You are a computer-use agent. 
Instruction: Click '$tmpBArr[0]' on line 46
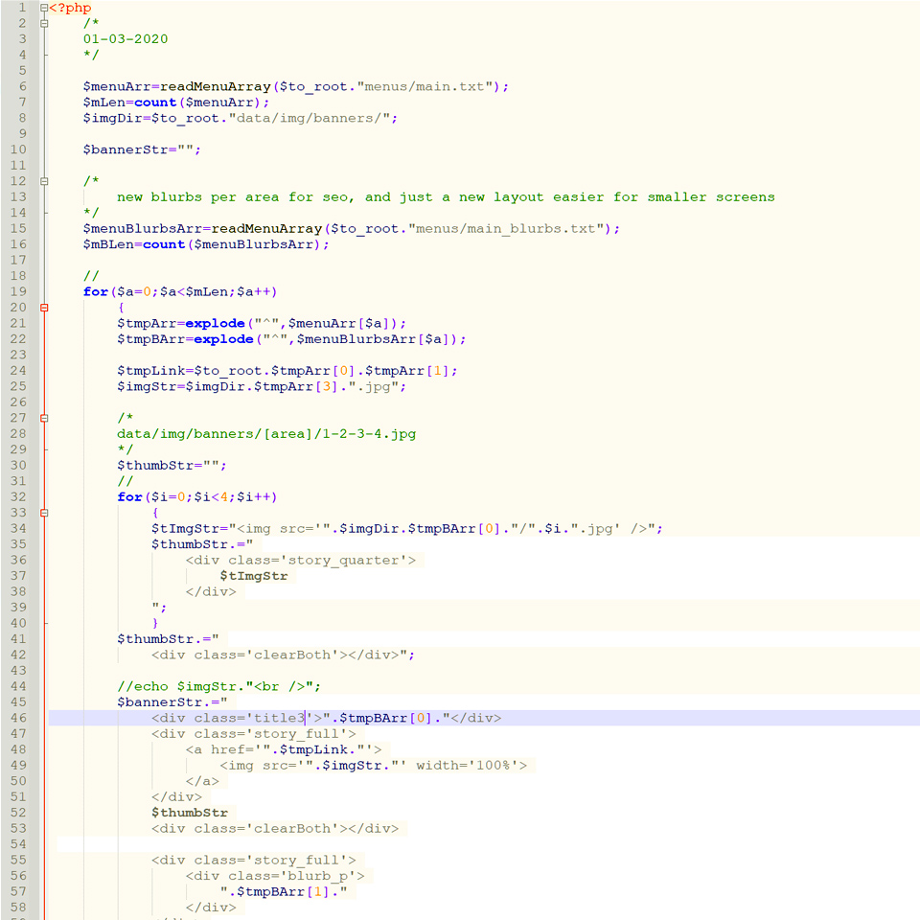(386, 718)
